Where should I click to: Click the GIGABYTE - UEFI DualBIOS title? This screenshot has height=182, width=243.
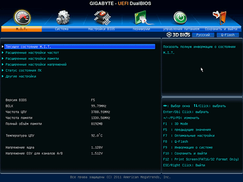tap(120, 4)
